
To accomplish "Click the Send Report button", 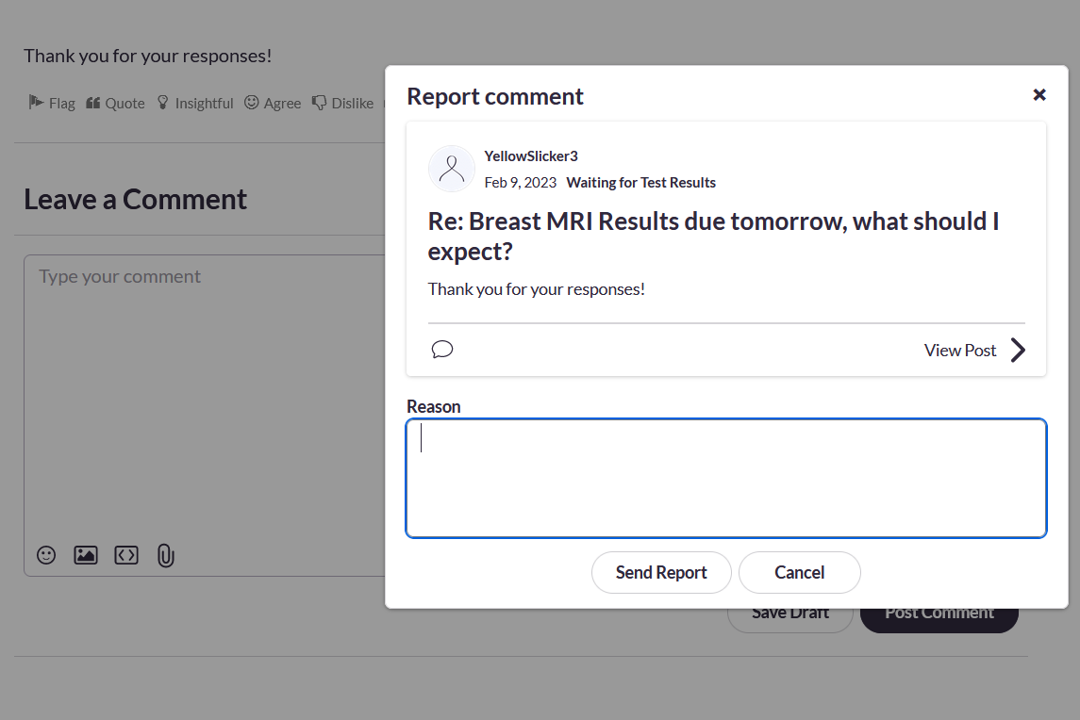I will (x=661, y=573).
